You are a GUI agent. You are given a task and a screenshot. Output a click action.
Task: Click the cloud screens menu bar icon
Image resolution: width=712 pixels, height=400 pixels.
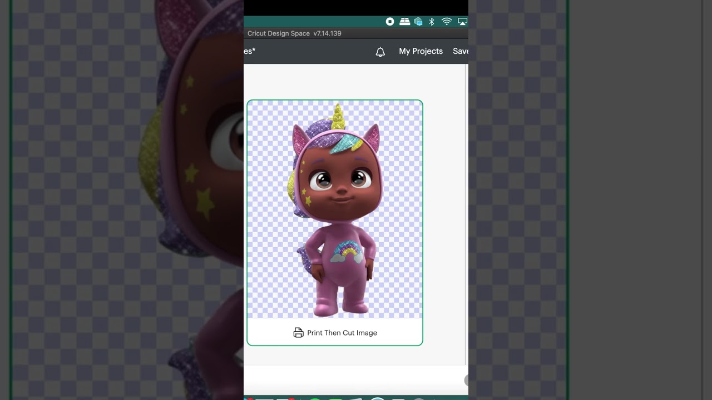[x=418, y=22]
